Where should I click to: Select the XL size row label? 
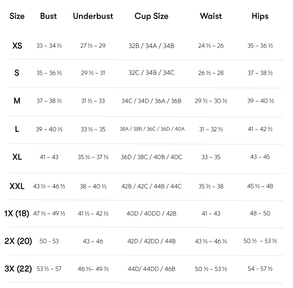(17, 157)
